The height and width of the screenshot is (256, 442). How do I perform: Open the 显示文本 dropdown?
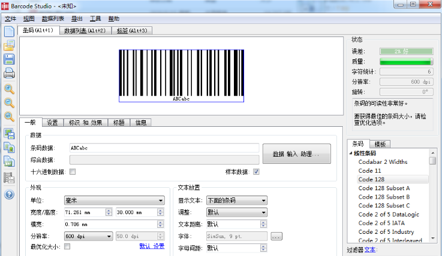pos(237,200)
